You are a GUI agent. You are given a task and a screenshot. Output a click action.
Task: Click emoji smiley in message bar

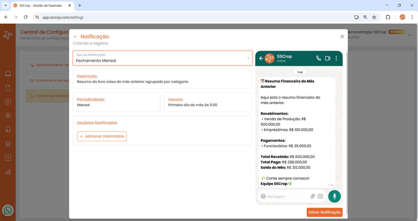[x=263, y=196]
